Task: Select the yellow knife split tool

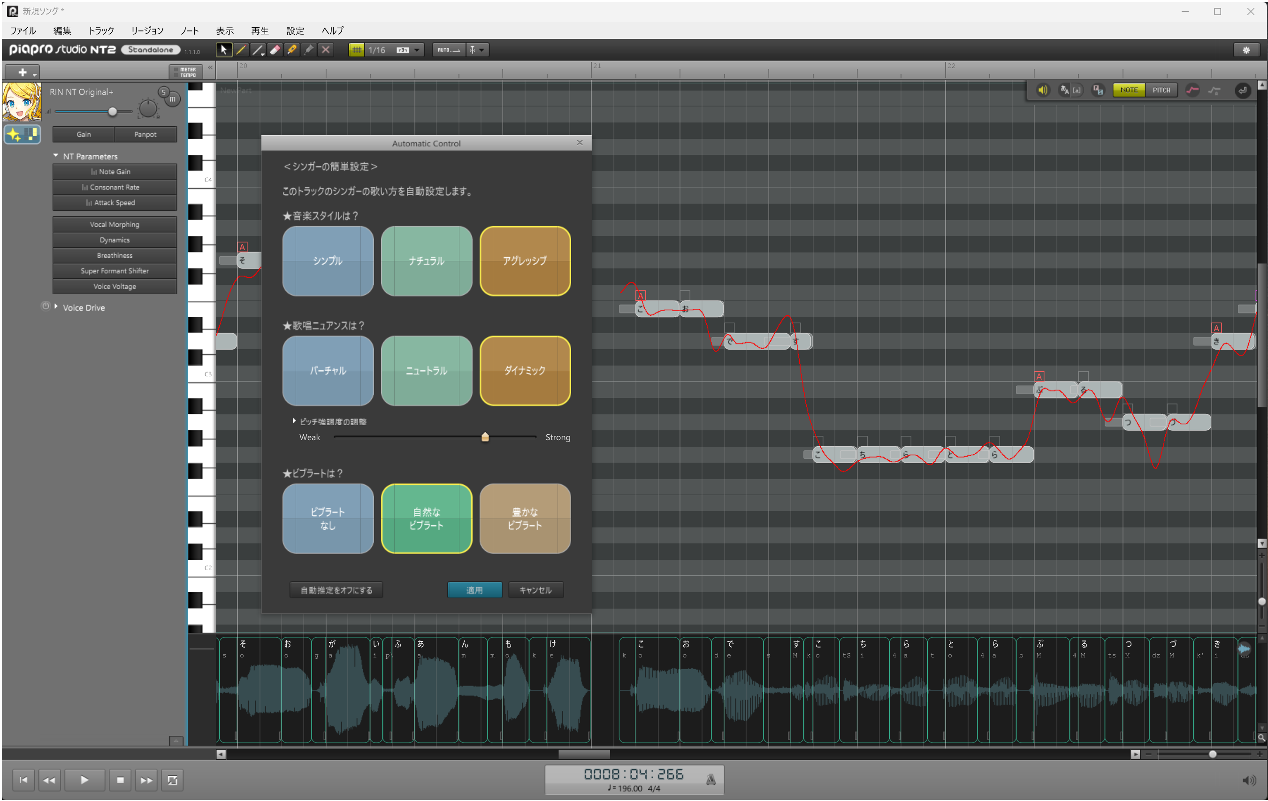Action: click(292, 50)
